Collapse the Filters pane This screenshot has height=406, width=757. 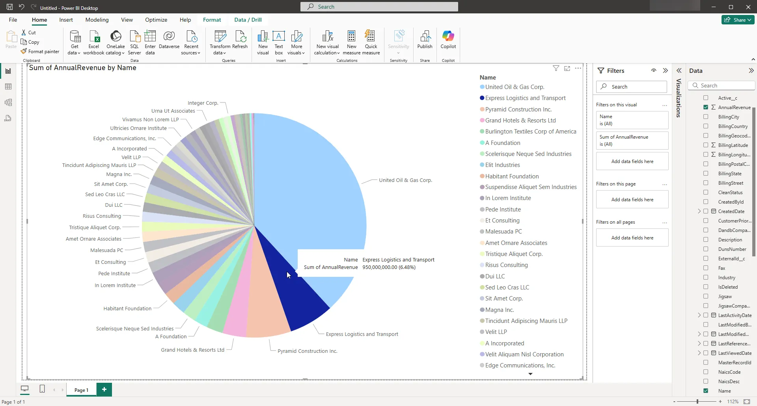tap(666, 70)
